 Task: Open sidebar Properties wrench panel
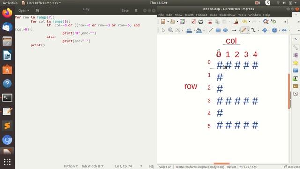point(296,47)
